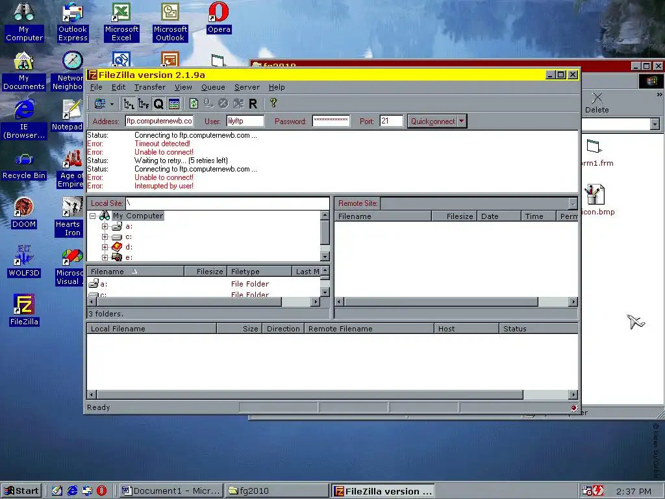Open the View menu in FileZilla

[183, 87]
